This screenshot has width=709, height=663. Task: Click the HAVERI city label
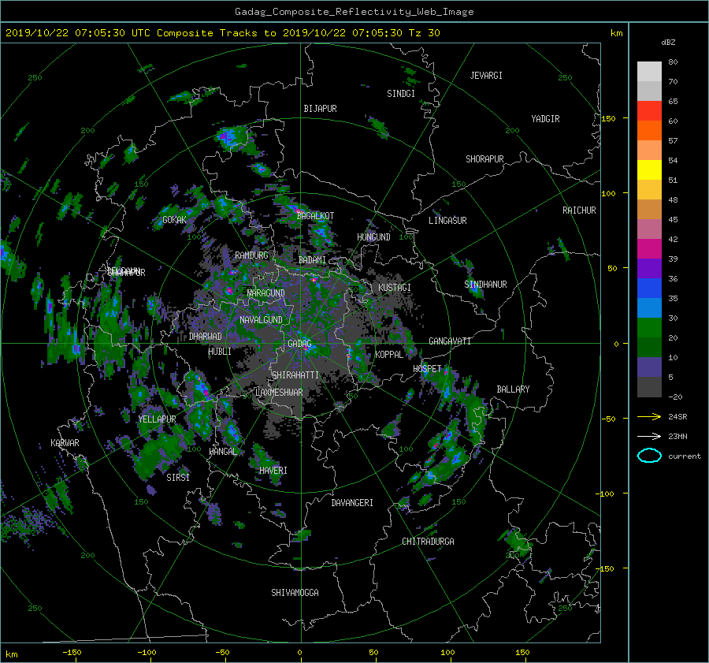[x=273, y=471]
